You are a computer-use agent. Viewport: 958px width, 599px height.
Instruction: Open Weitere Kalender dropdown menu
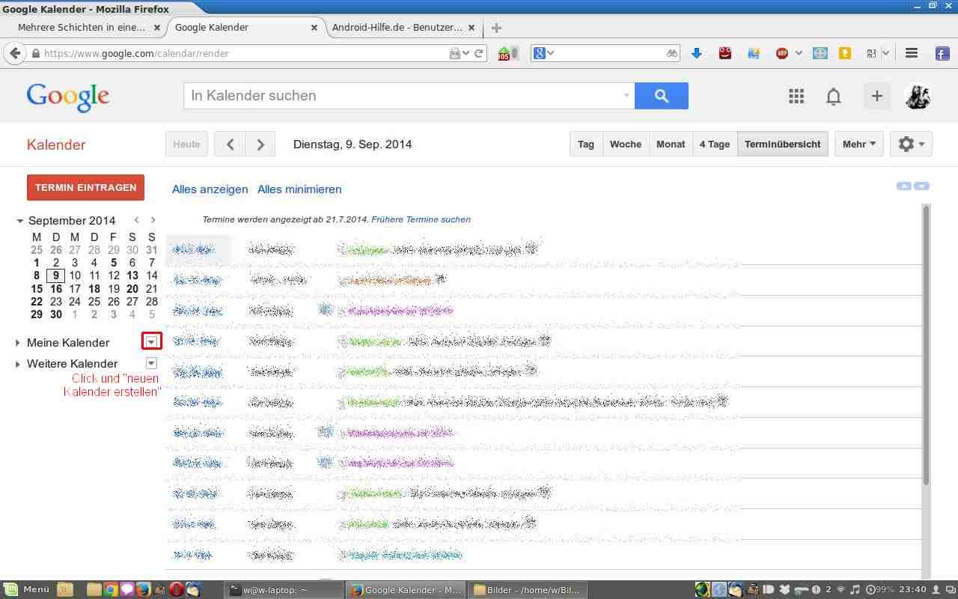coord(151,363)
